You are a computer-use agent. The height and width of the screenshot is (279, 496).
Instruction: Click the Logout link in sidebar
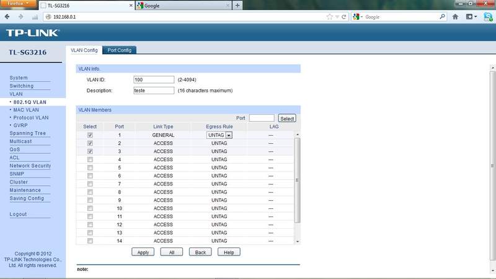tap(18, 214)
